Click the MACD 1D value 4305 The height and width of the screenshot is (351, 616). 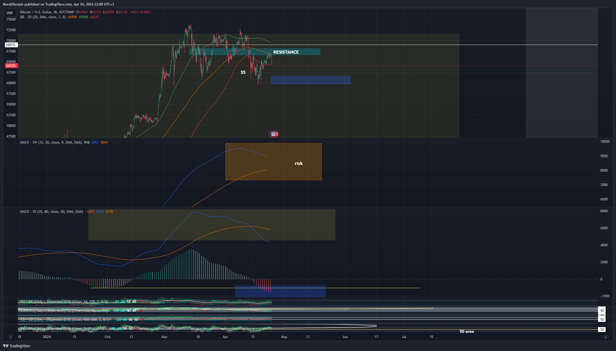(100, 212)
